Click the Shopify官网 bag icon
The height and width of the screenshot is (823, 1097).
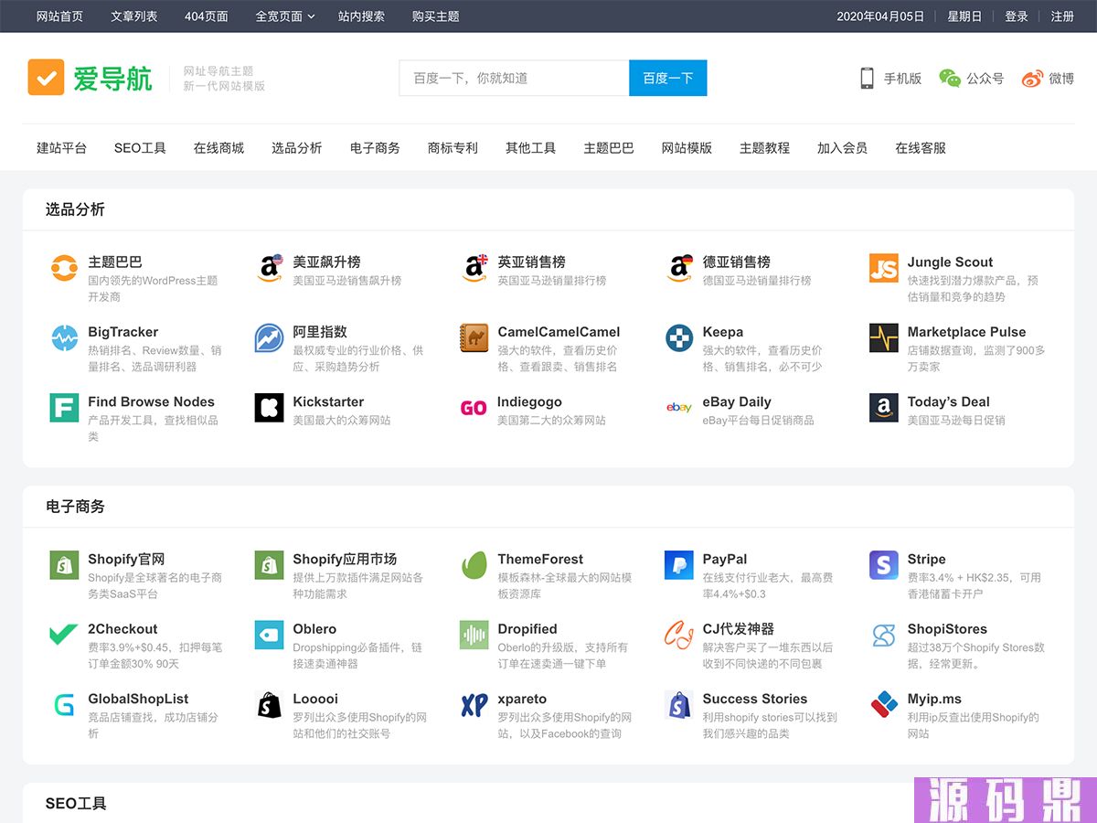[x=64, y=565]
